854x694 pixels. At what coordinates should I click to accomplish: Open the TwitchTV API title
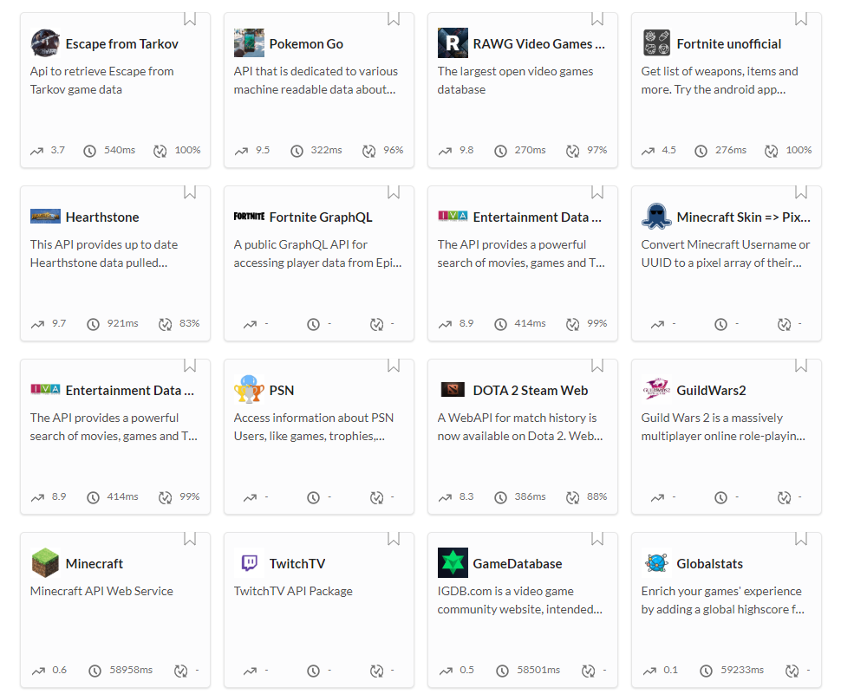click(297, 563)
